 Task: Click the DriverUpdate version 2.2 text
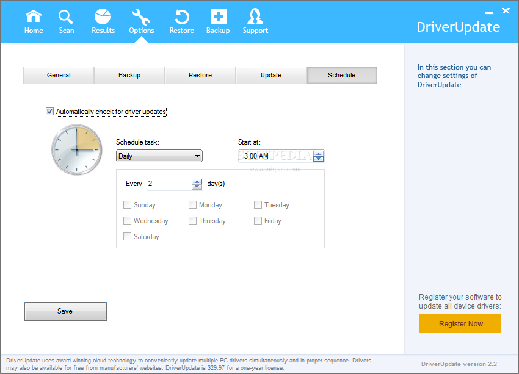(x=459, y=364)
